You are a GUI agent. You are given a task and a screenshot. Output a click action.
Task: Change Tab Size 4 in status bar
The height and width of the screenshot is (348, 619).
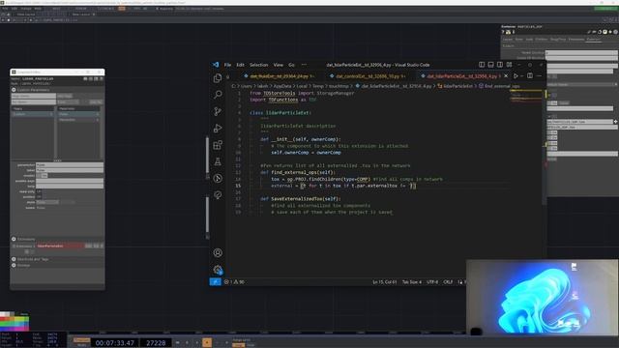click(x=412, y=281)
